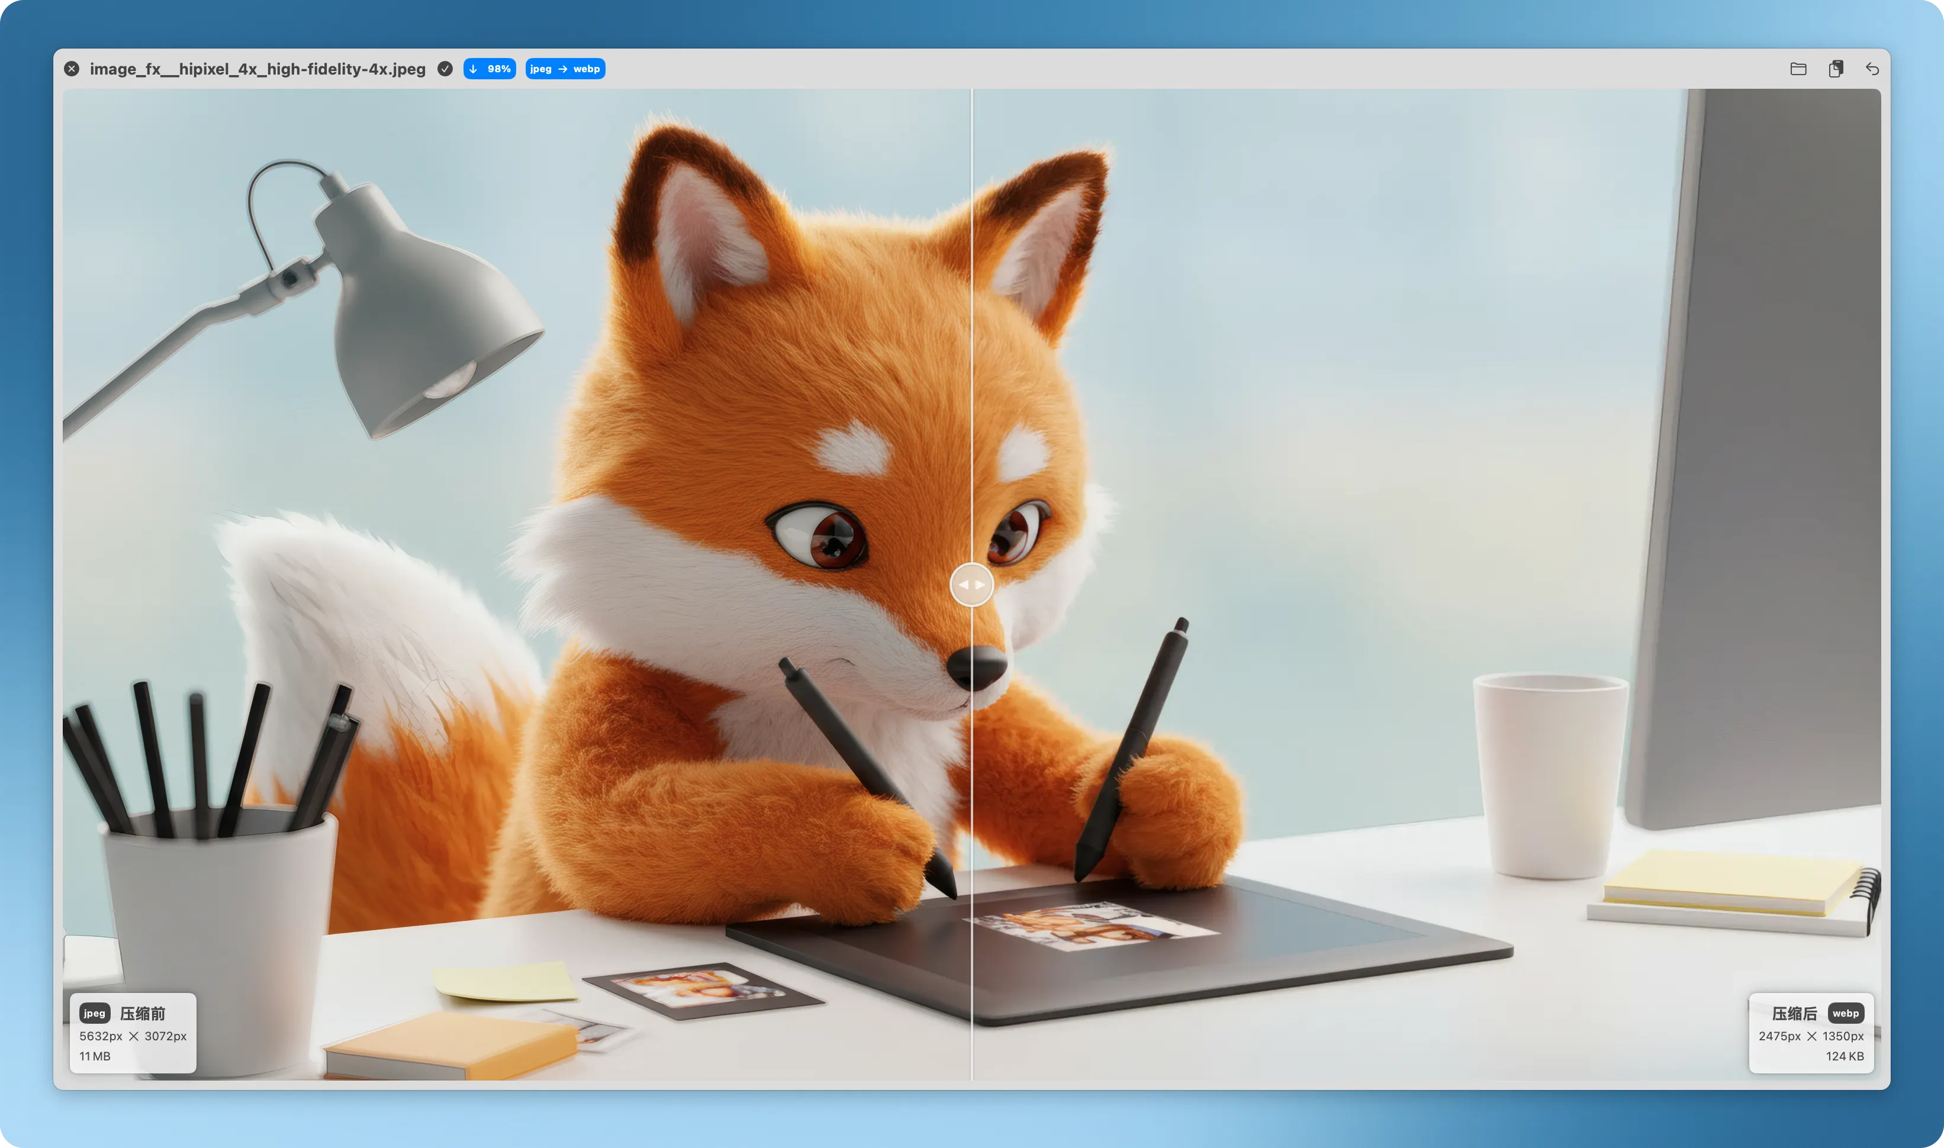Image resolution: width=1944 pixels, height=1148 pixels.
Task: Click the 124 KB compressed size text
Action: pos(1844,1056)
